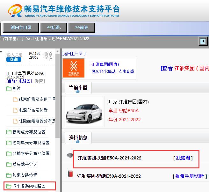
Task: Click 江淮集团-思皓E50A-2021-2022 text in 线路图 row
Action: 109,158
